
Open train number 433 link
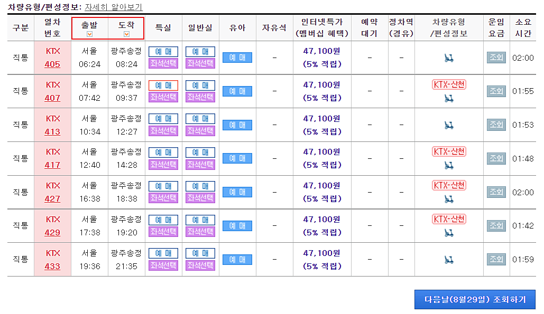[52, 267]
